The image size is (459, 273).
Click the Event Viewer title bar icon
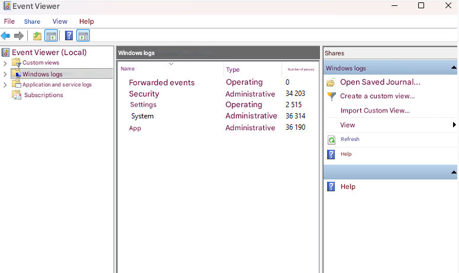click(7, 6)
